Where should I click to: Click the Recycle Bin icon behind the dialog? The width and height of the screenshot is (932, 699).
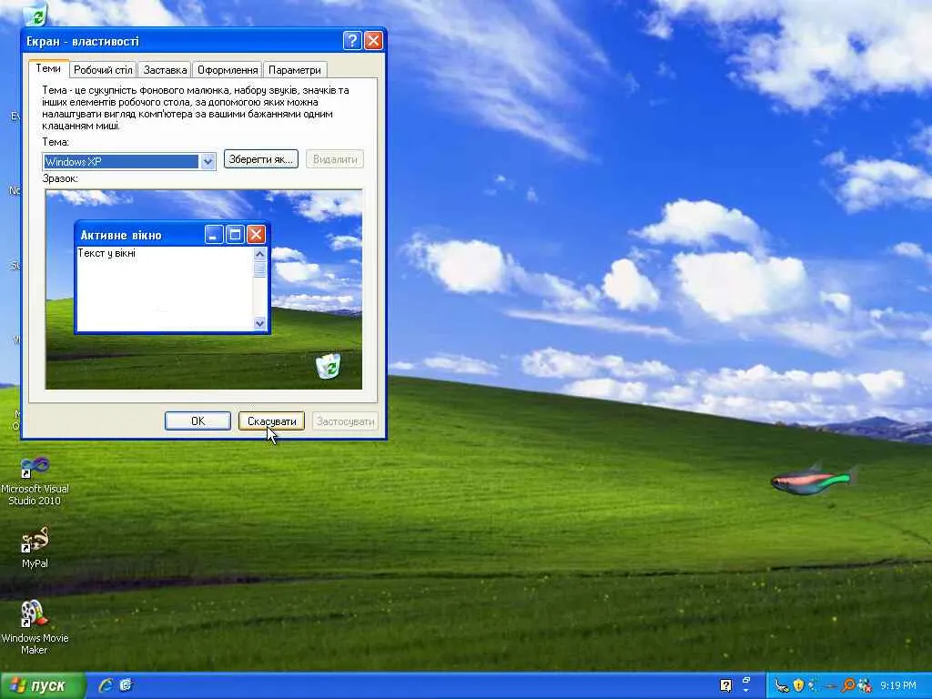35,15
